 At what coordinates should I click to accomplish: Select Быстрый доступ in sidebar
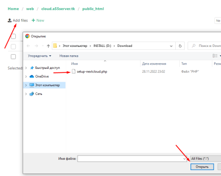click(48, 68)
